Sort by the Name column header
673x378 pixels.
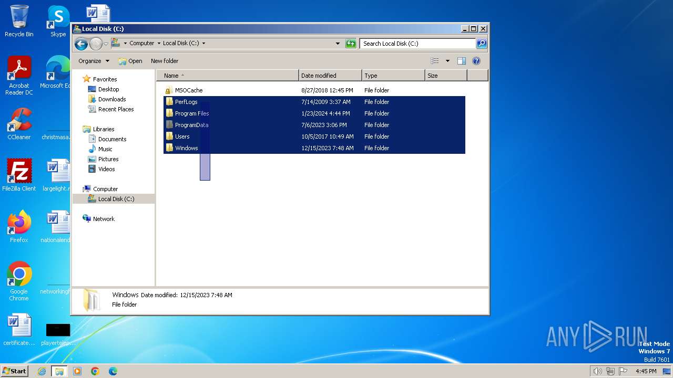[228, 76]
